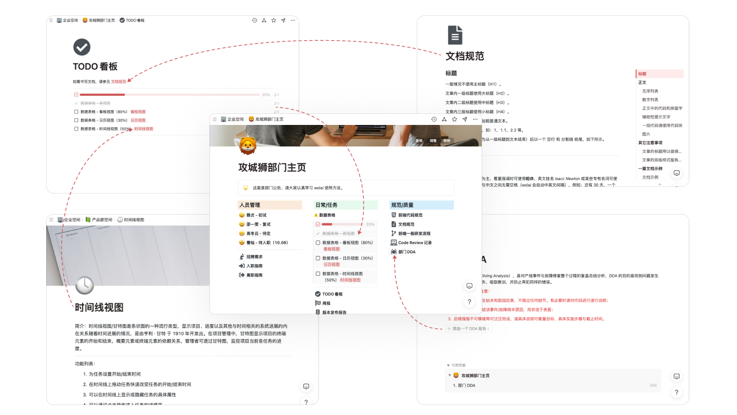This screenshot has height=415, width=737.
Task: Jump to 其它注意事项 in the outline
Action: 650,143
